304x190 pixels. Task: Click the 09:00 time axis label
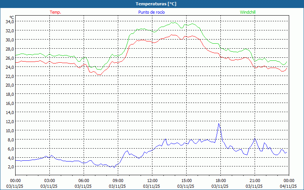point(118,180)
